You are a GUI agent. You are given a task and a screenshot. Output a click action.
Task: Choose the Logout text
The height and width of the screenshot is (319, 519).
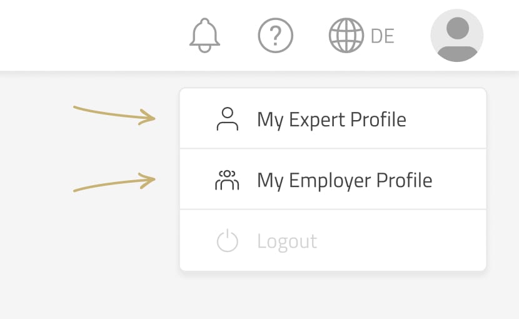pyautogui.click(x=287, y=241)
